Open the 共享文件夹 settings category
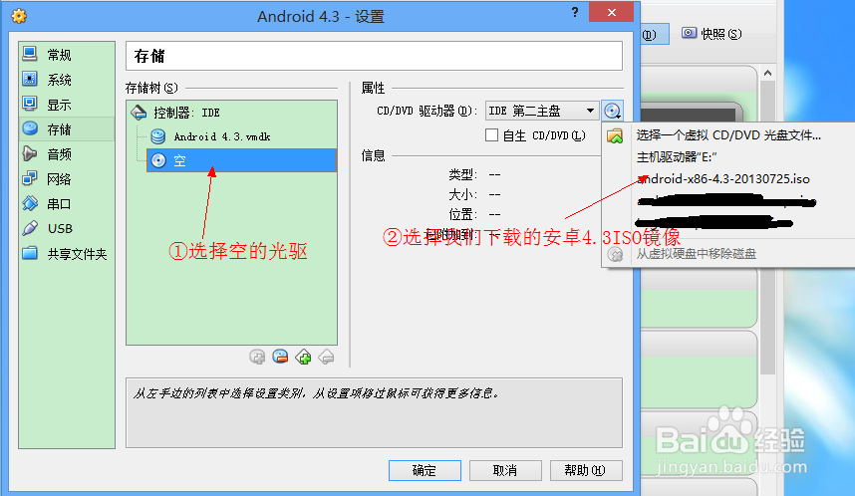Viewport: 855px width, 496px height. [67, 253]
